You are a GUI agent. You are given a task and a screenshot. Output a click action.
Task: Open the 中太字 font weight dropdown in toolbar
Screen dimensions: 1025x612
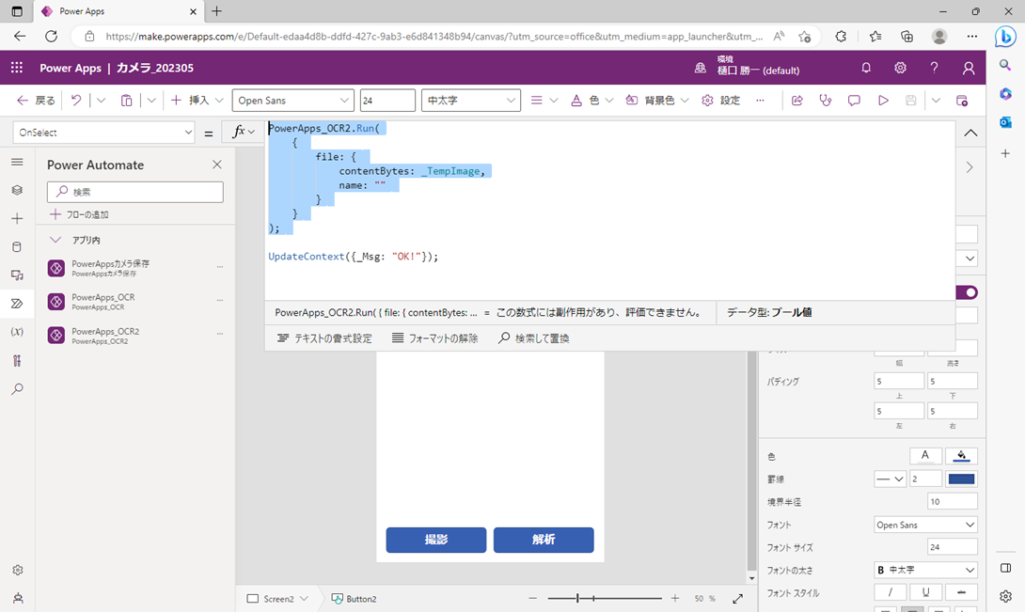click(x=471, y=100)
